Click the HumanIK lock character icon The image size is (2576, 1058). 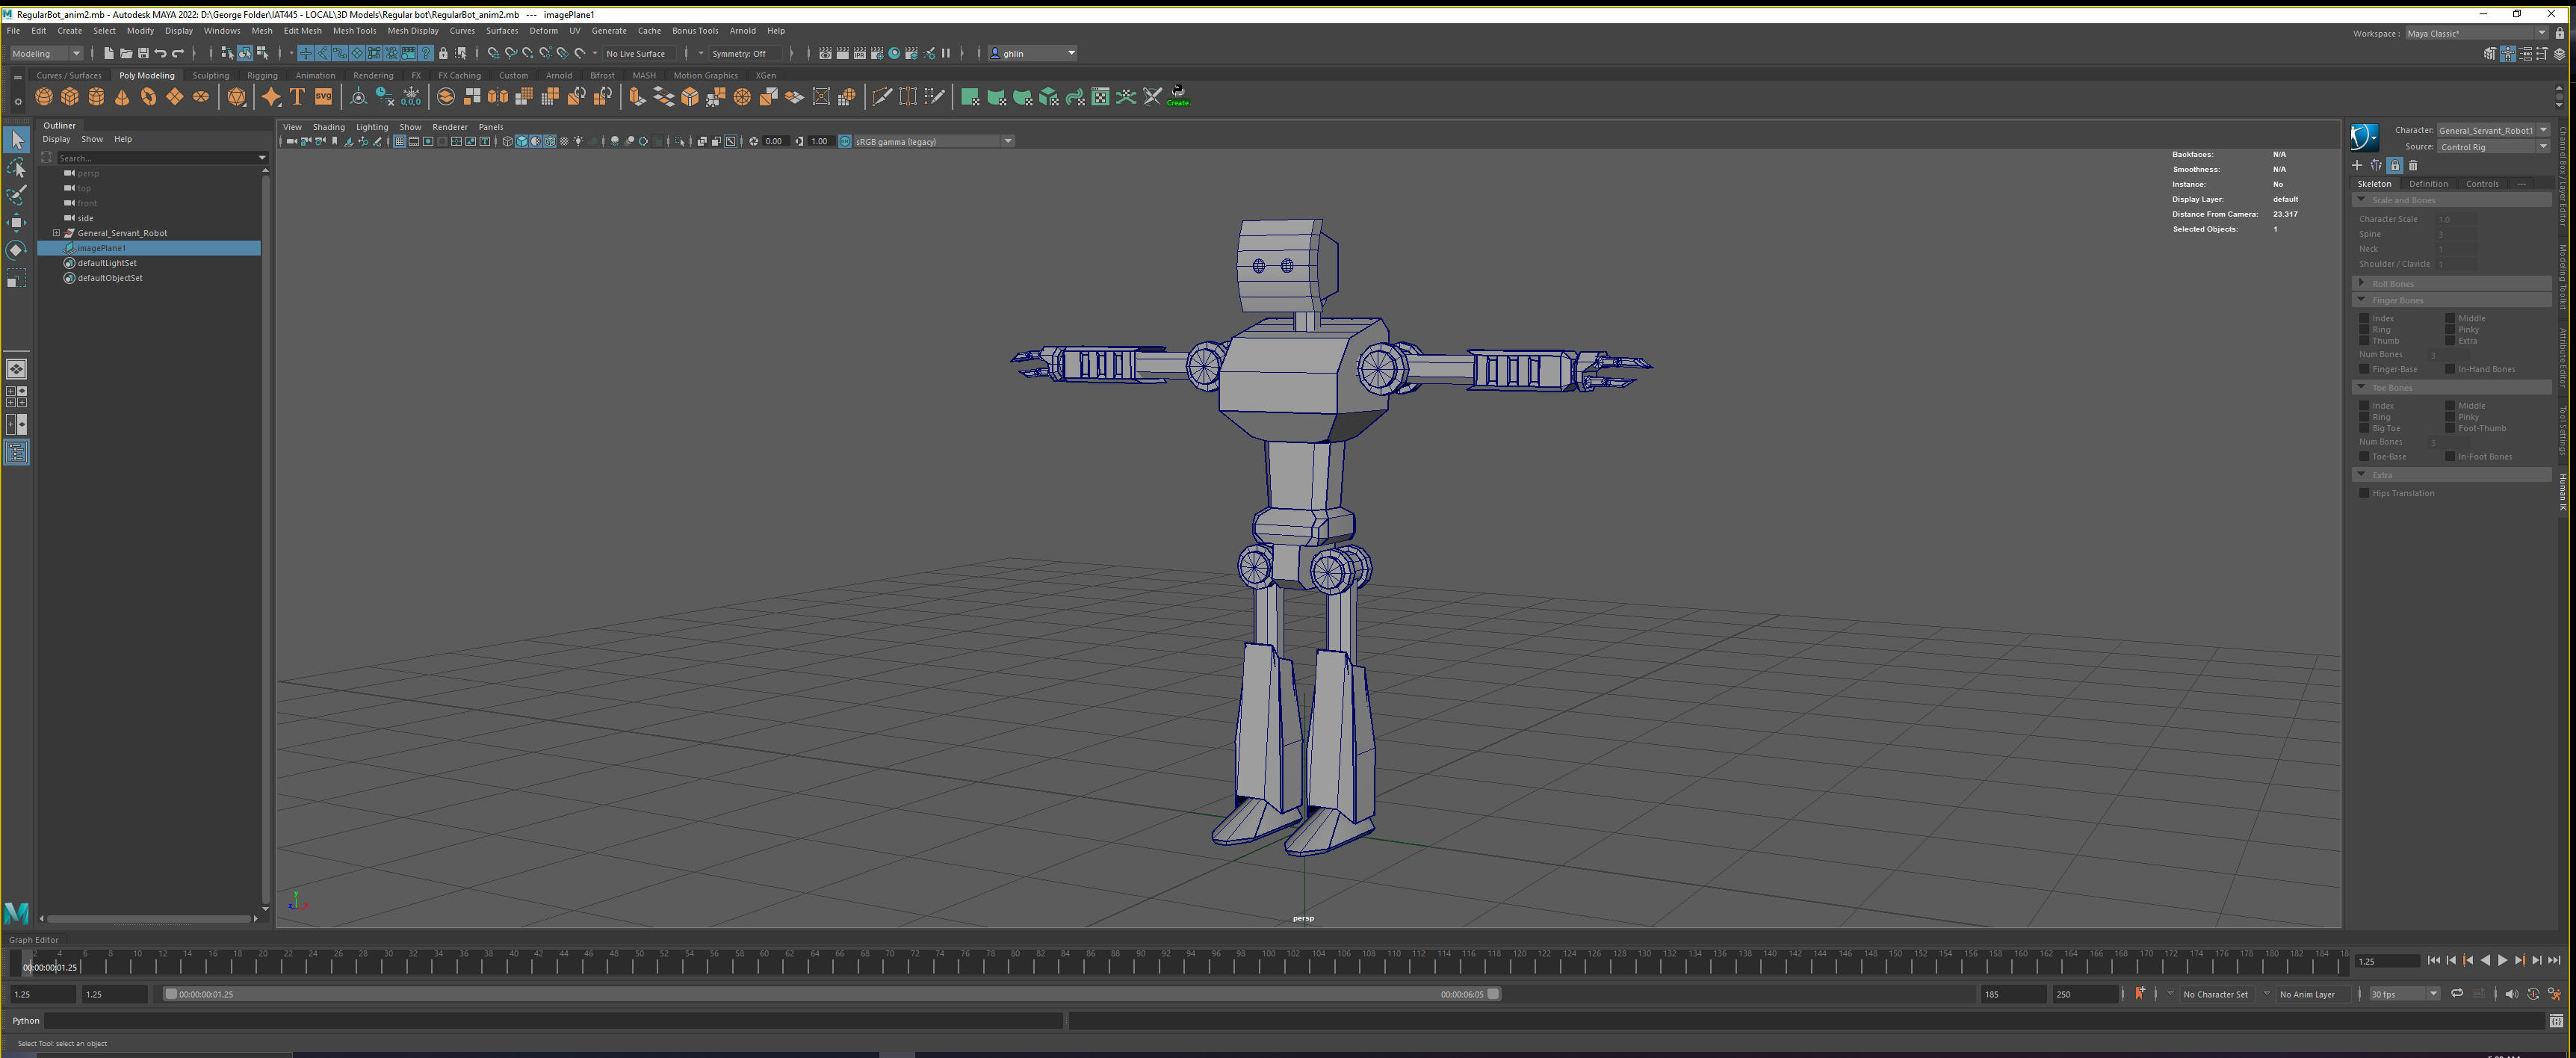click(2394, 166)
